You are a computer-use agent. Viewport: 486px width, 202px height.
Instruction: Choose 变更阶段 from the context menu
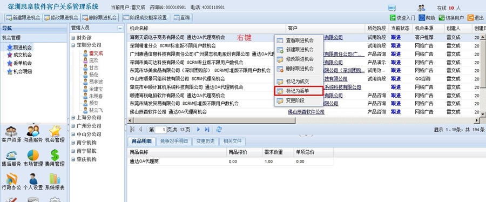(299, 100)
